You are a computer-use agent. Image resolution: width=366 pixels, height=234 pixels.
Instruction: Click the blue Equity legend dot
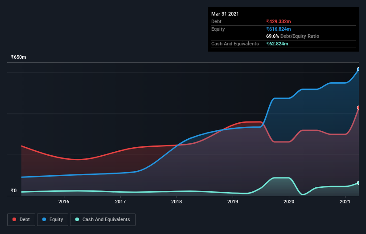coord(44,219)
